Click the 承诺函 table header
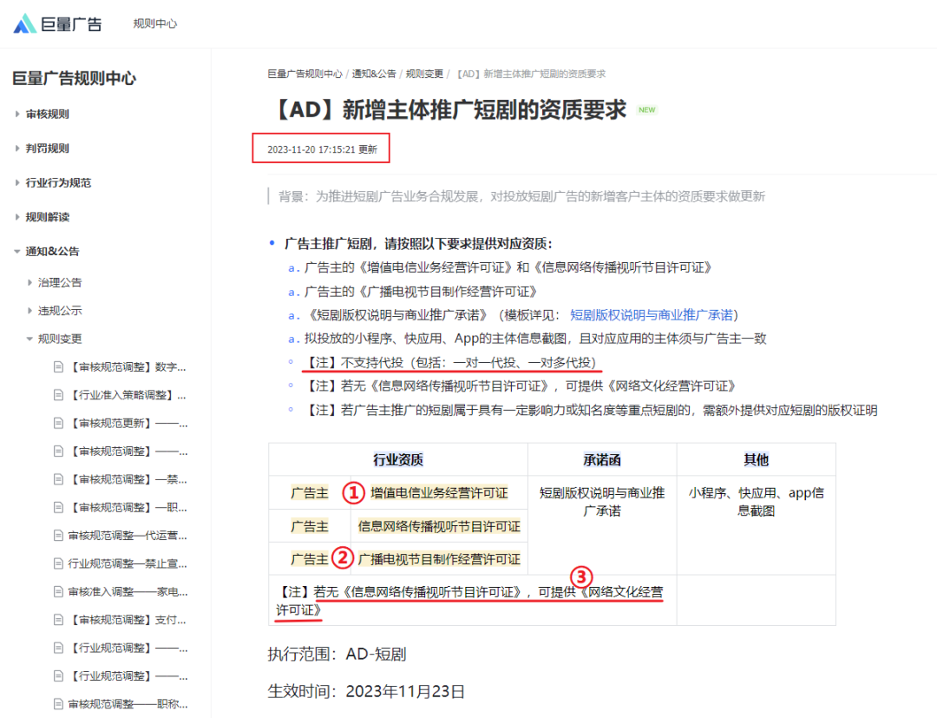The height and width of the screenshot is (718, 937). click(x=602, y=460)
